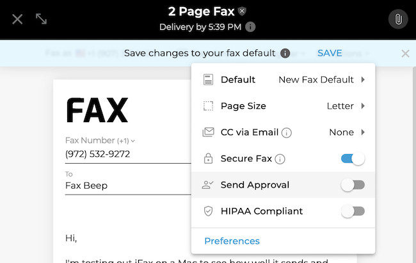Select the Send Approval menu row label

click(x=255, y=185)
